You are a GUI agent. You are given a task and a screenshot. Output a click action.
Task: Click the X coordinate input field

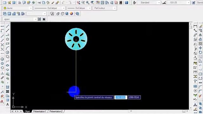tap(121, 97)
